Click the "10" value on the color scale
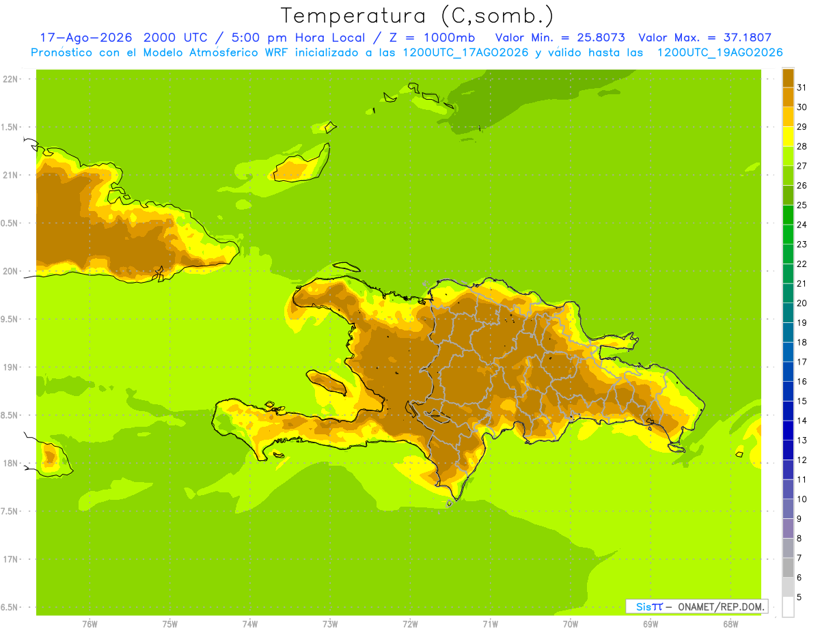 click(802, 499)
